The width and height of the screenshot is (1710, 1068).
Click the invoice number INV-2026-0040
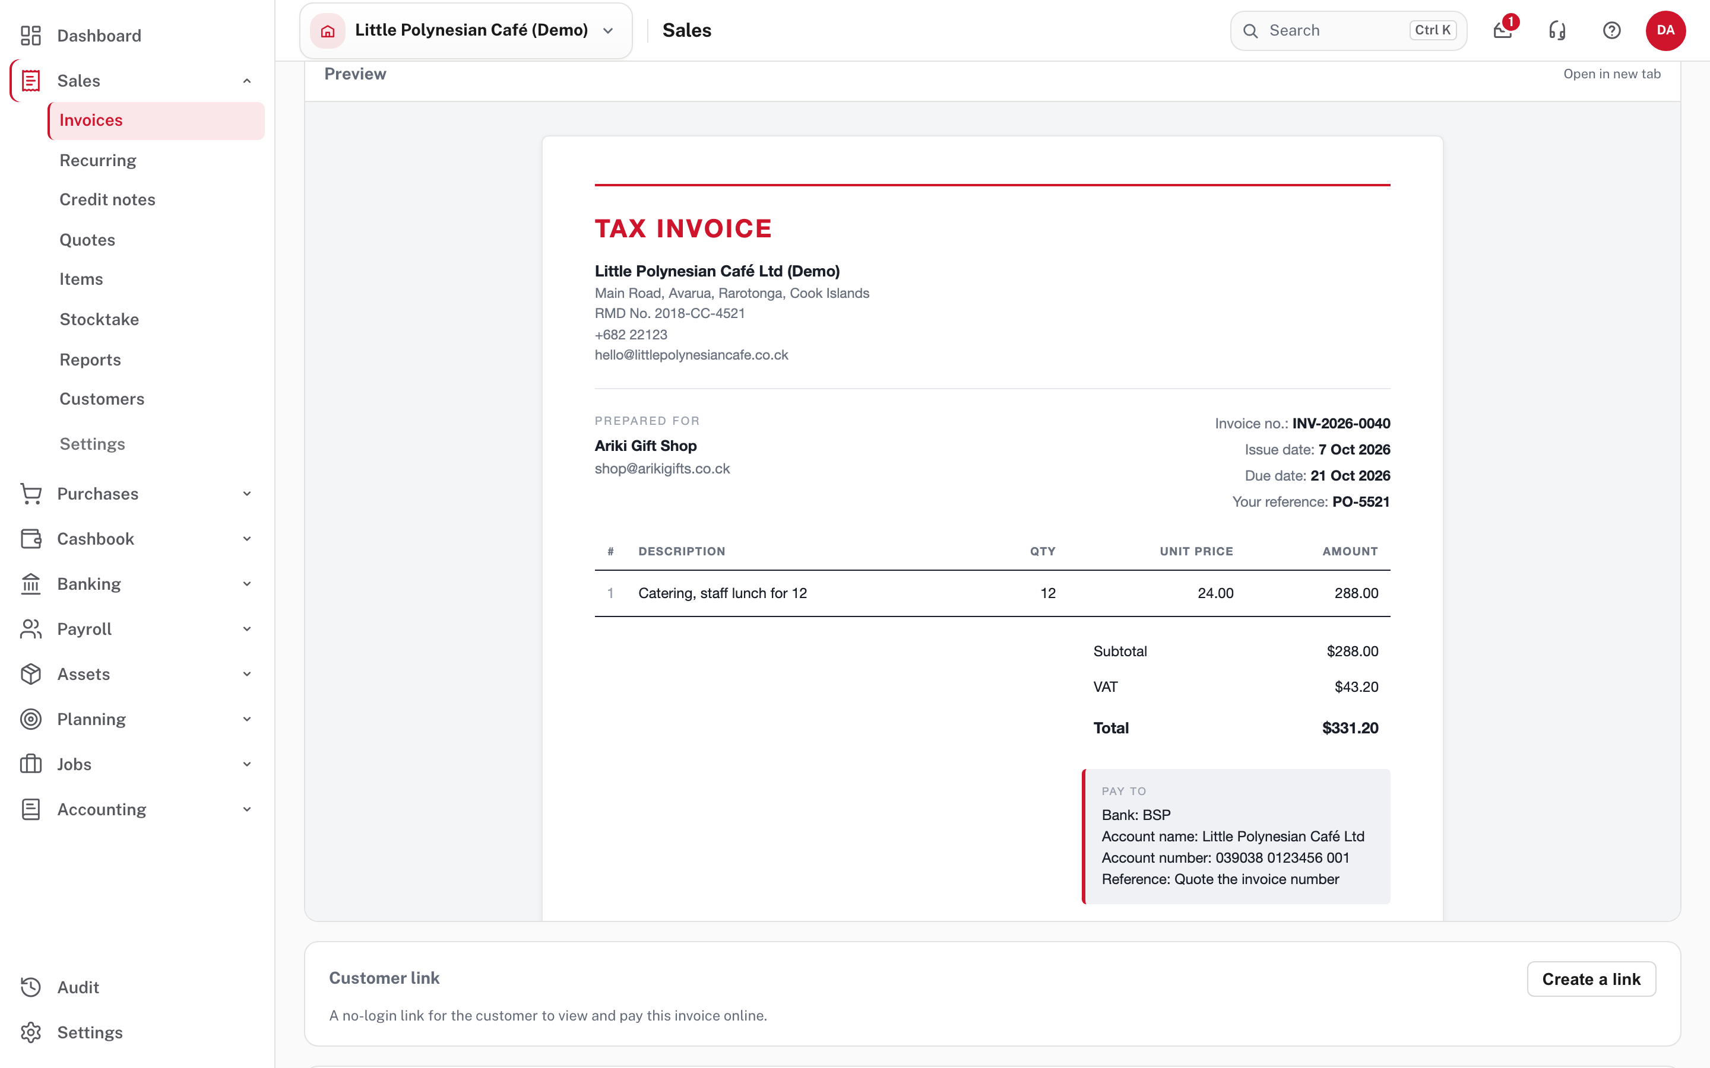pos(1341,423)
